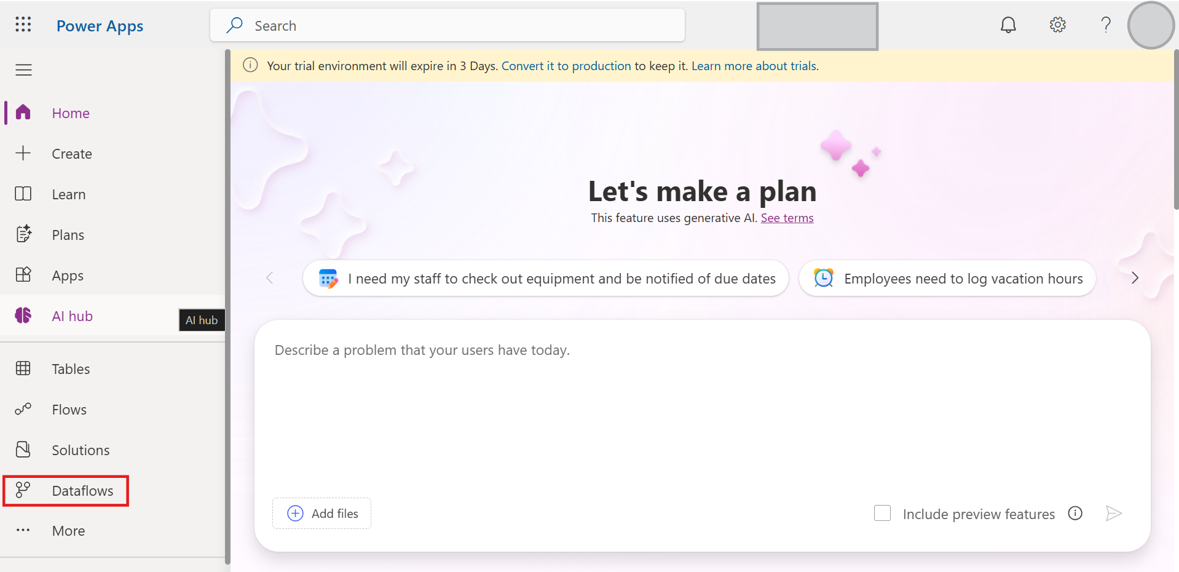Click the Search input box
The height and width of the screenshot is (572, 1179).
[448, 26]
